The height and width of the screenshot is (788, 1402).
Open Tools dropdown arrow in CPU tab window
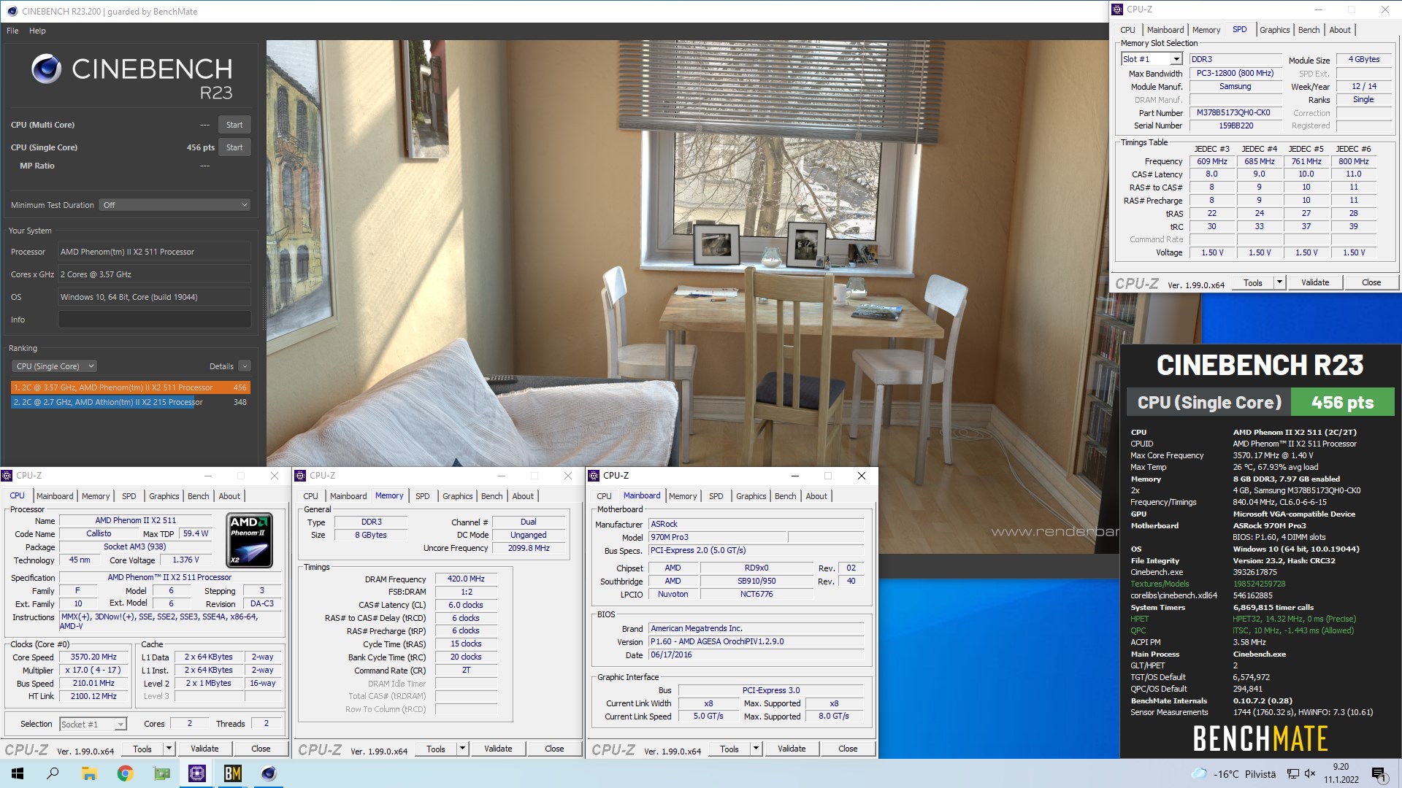(169, 749)
